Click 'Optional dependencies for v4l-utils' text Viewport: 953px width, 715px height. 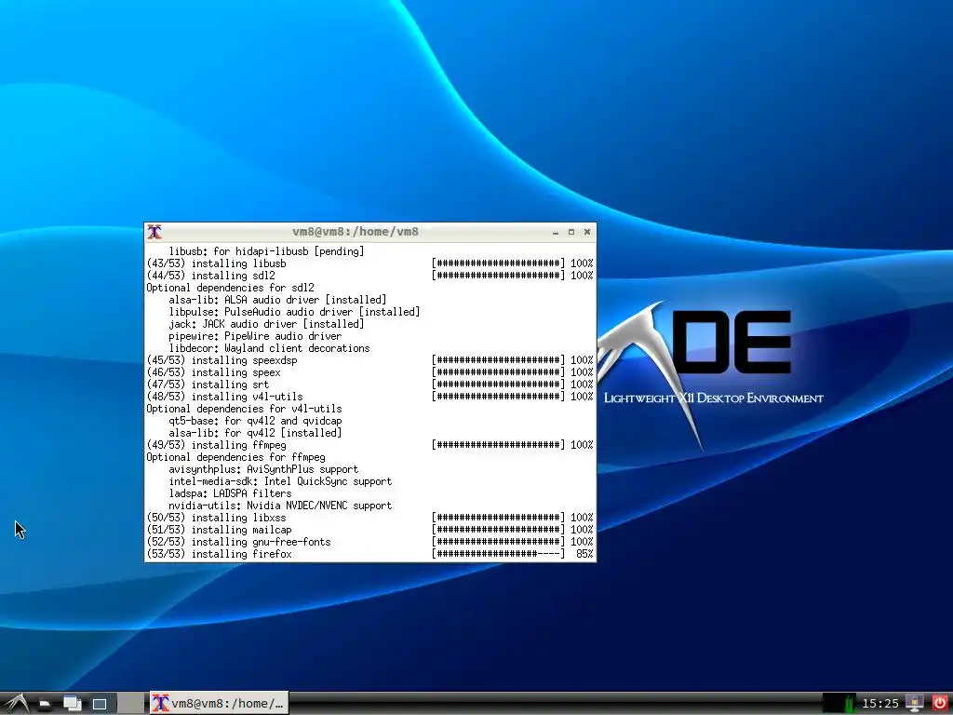pos(245,409)
